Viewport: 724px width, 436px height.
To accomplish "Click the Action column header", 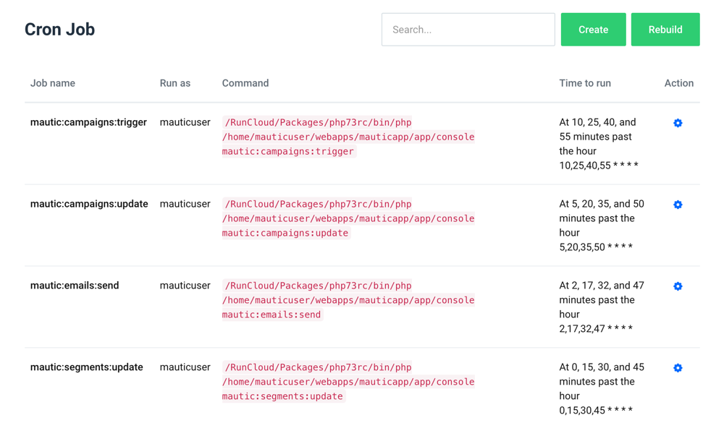I will [679, 83].
